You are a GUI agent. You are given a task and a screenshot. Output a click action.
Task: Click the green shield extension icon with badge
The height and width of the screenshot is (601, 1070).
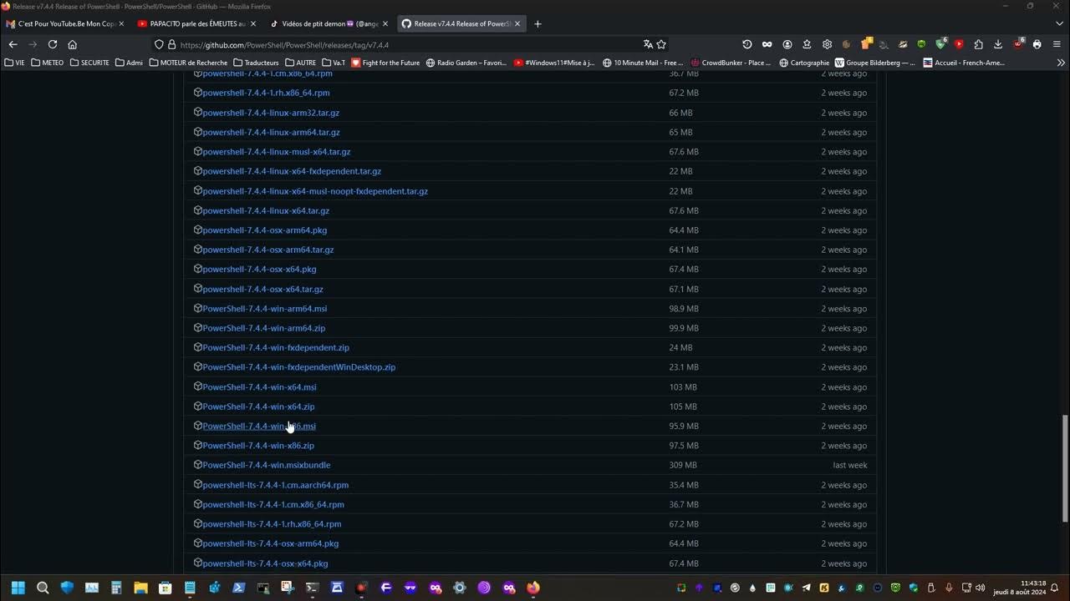[x=940, y=43]
